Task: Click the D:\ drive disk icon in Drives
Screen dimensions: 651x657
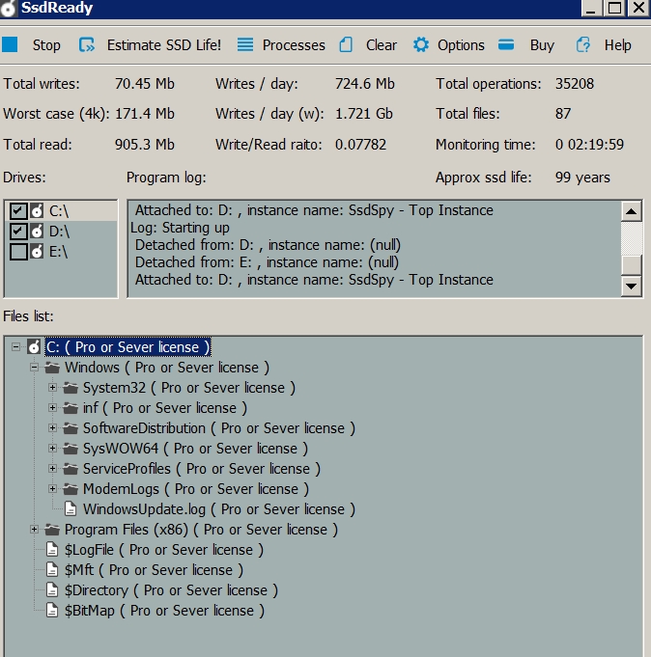Action: [x=37, y=231]
